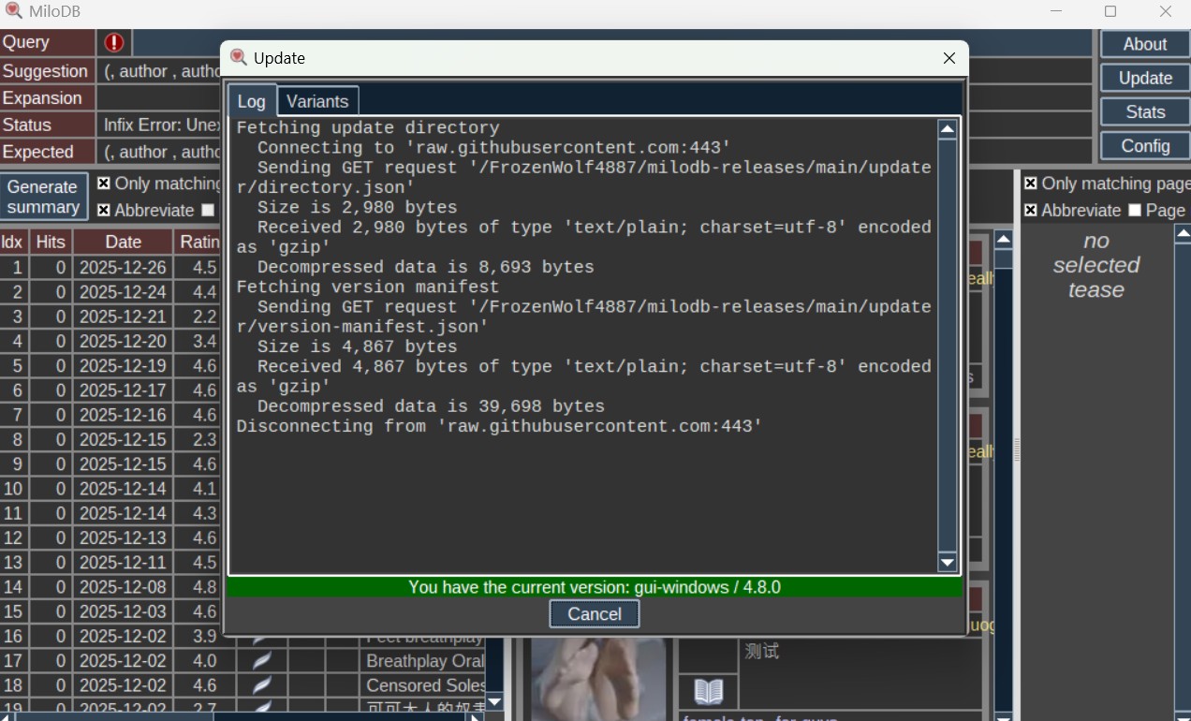Click the log vertical scrollbar track
Image resolution: width=1191 pixels, height=721 pixels.
(948, 346)
